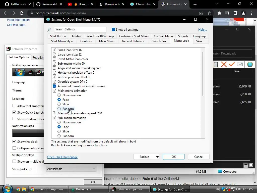Switch to Taskbar Options tab in RetroBar
This screenshot has width=257, height=193.
click(19, 57)
